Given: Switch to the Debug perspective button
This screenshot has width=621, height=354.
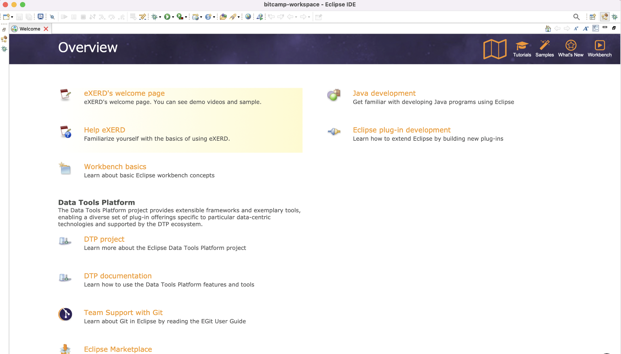Looking at the screenshot, I should [x=615, y=17].
